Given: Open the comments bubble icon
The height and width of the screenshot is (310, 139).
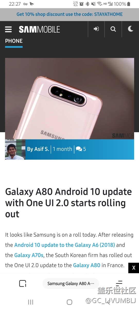Looking at the screenshot, I should (79, 149).
